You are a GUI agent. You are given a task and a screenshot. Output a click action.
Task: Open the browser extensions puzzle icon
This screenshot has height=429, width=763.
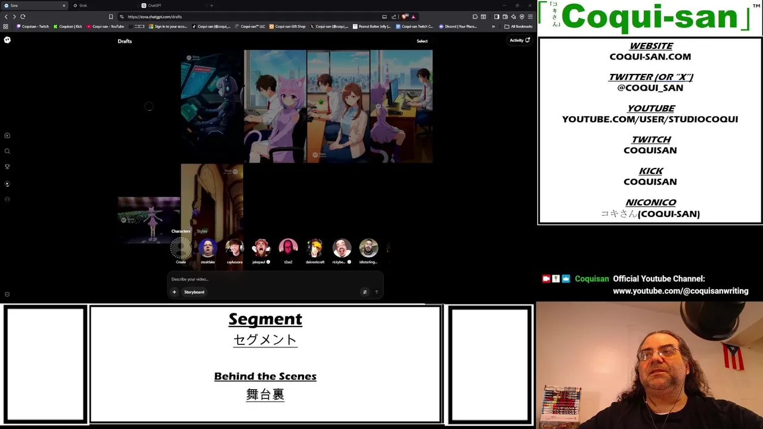475,17
